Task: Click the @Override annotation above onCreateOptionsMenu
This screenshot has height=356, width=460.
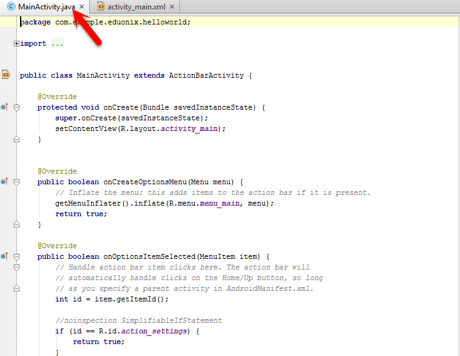Action: [57, 171]
